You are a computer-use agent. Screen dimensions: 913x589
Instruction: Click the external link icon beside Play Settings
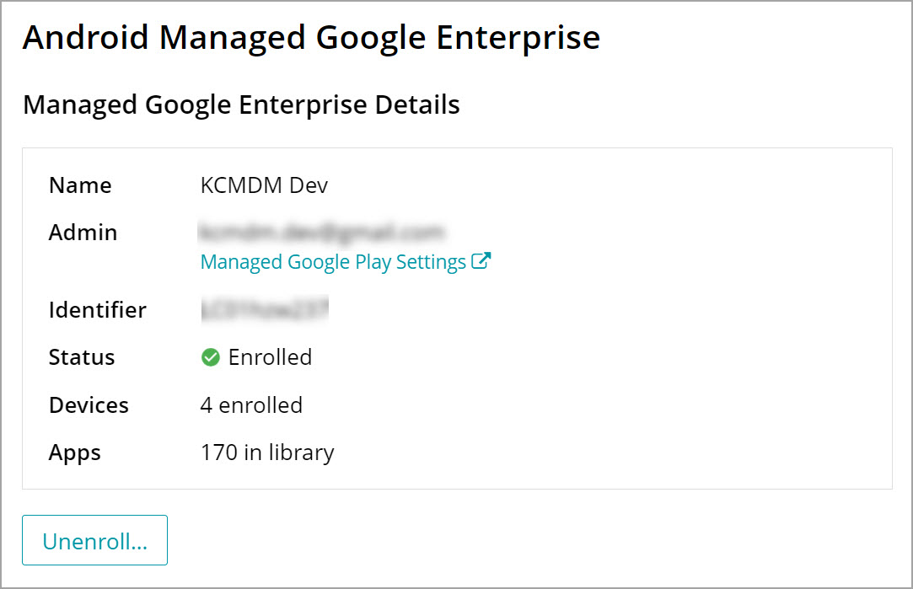[x=481, y=261]
